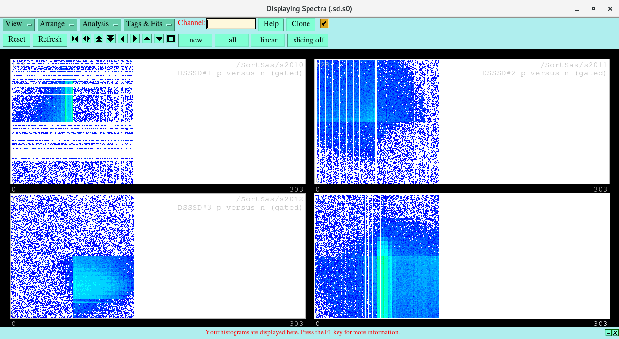Click the horizontal expand arrows icon
Screen dimensions: 619x339
tap(86, 39)
